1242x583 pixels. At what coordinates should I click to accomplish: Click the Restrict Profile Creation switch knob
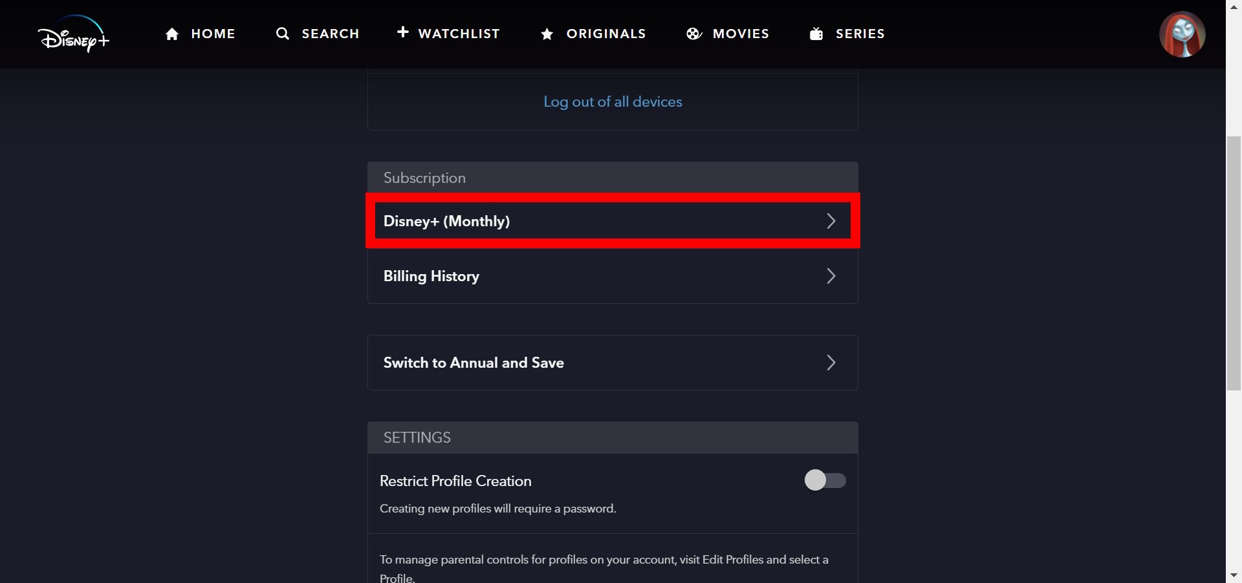click(x=816, y=480)
